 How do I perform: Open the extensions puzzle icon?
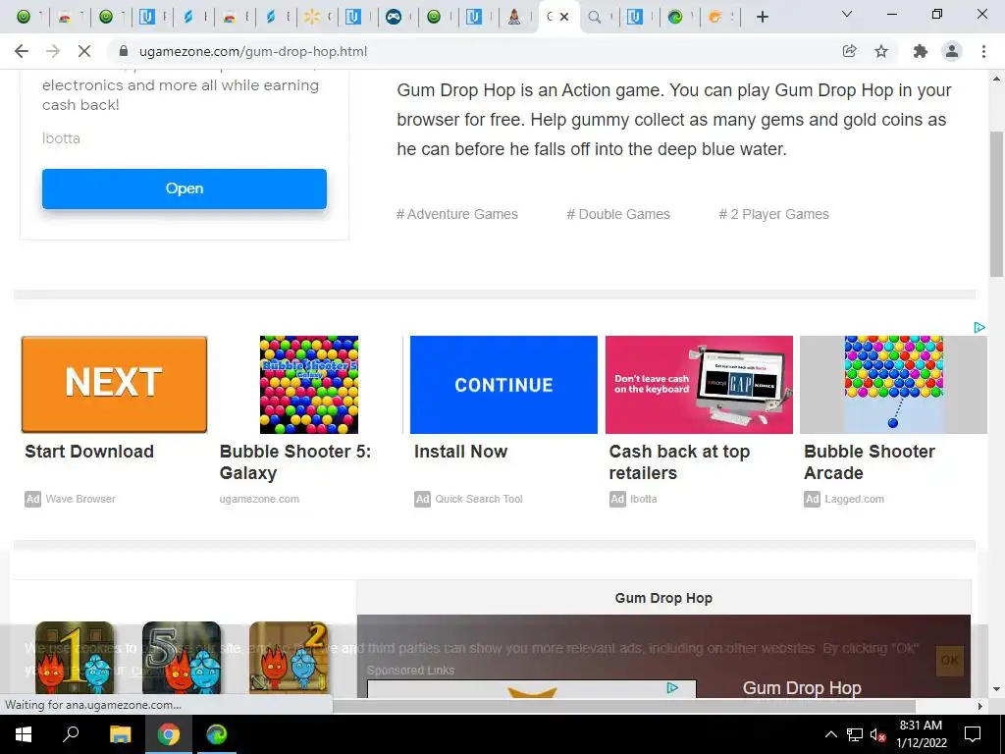click(921, 51)
